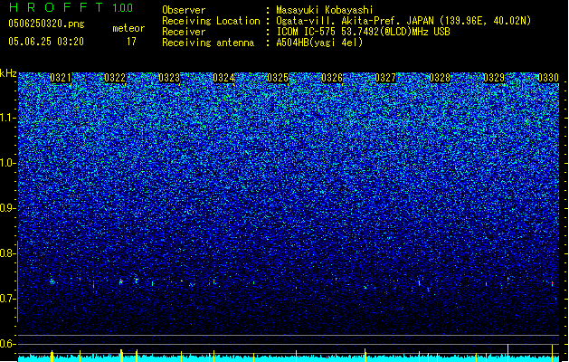The height and width of the screenshot is (362, 569).
Task: Click the 0326 time marker label
Action: pos(332,78)
